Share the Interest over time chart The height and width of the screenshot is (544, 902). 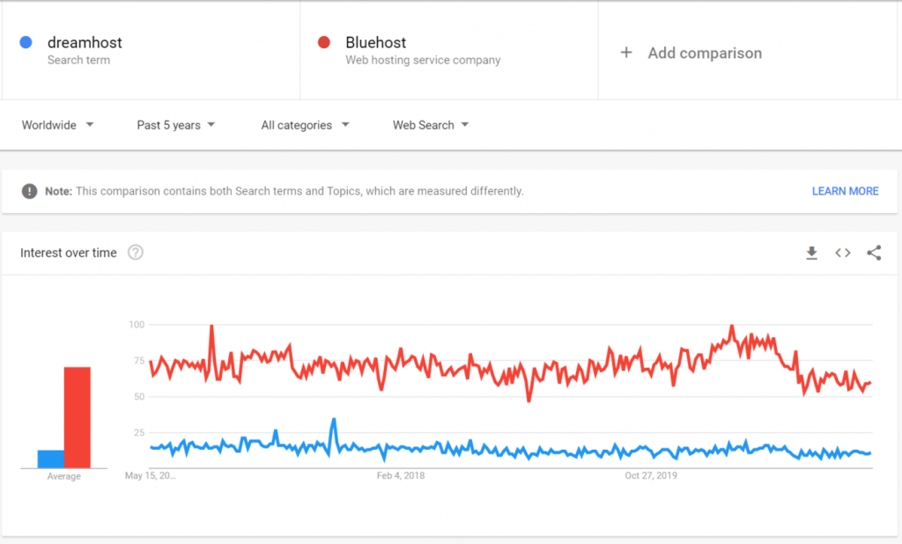tap(874, 254)
